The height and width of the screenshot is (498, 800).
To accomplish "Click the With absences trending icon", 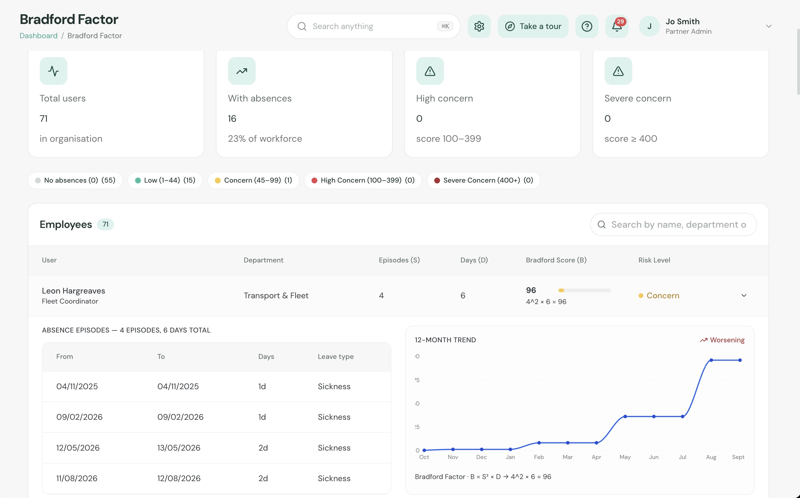I will (241, 71).
